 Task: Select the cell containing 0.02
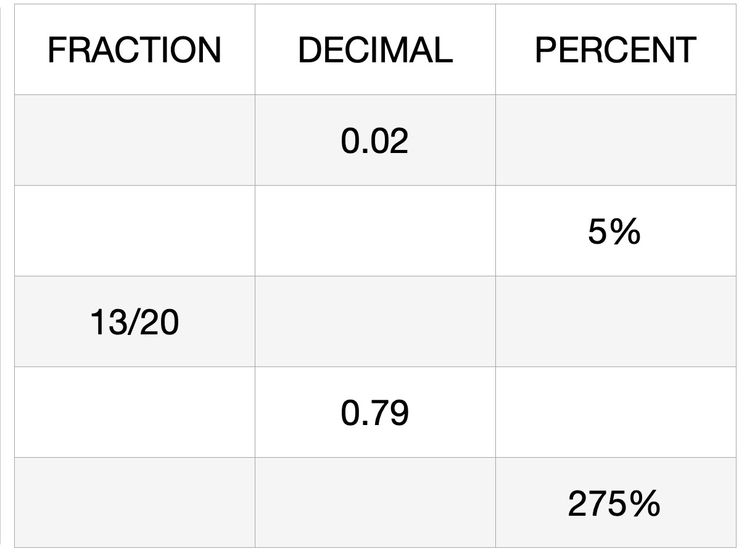[375, 141]
